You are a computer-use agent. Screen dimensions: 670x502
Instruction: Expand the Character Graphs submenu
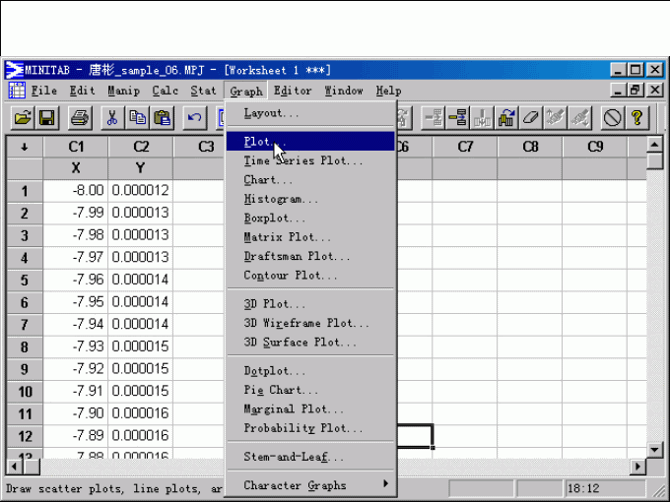[x=310, y=485]
